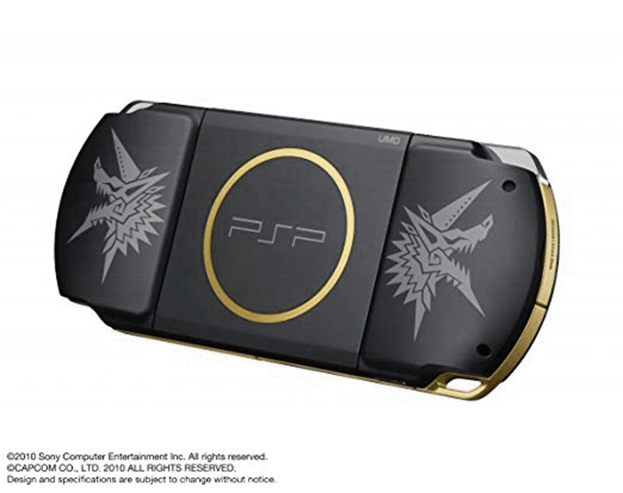
Task: Click the 'Design and specifications' notice line
Action: pos(141,479)
